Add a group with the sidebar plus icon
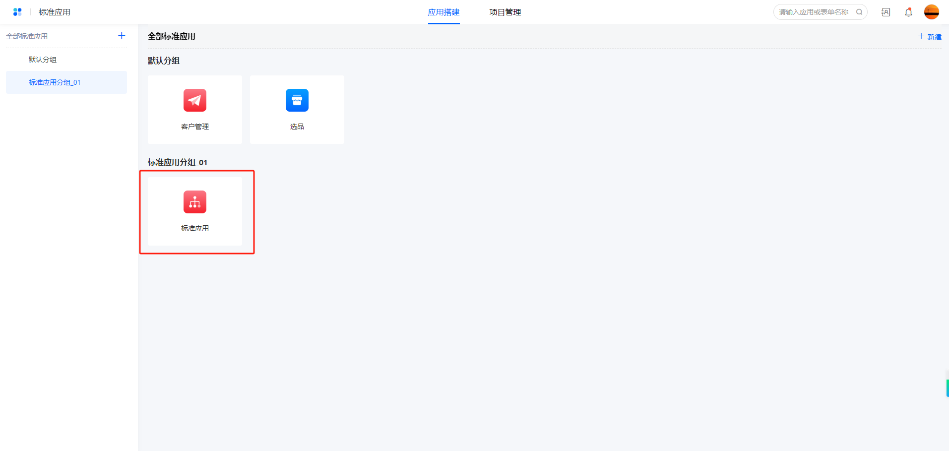This screenshot has width=949, height=451. (122, 36)
